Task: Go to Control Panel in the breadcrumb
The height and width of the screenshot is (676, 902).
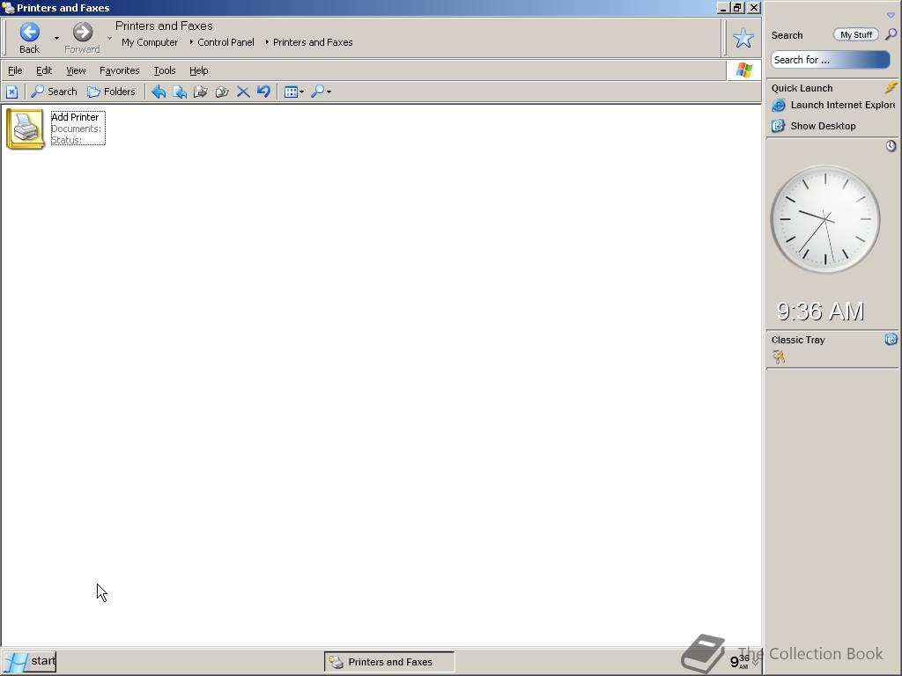Action: (225, 42)
